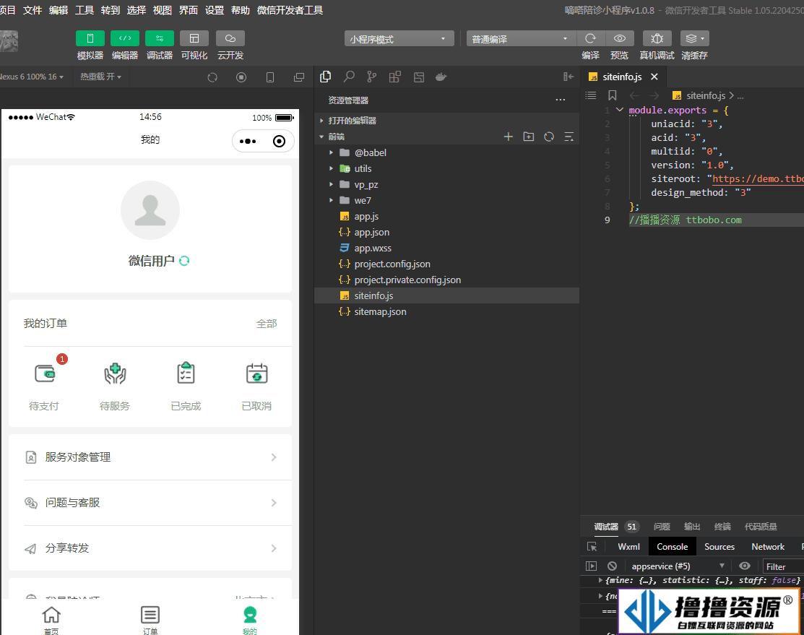Open the clear cache dropdown
The height and width of the screenshot is (635, 804).
(x=695, y=38)
